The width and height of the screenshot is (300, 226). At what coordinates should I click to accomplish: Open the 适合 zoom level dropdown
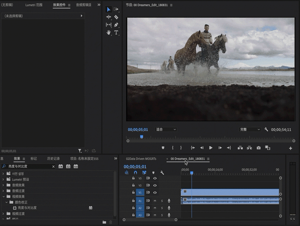click(x=166, y=129)
